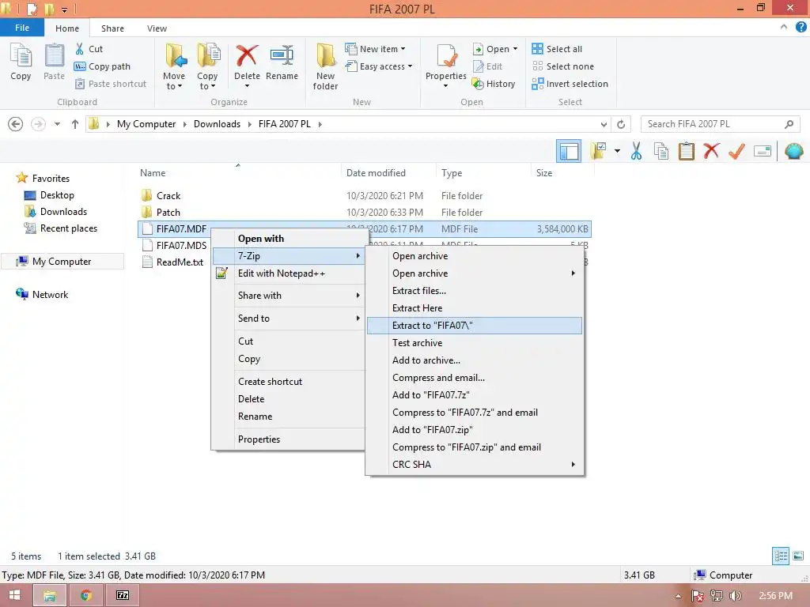This screenshot has width=810, height=607.
Task: Choose Test archive in submenu
Action: [475, 343]
